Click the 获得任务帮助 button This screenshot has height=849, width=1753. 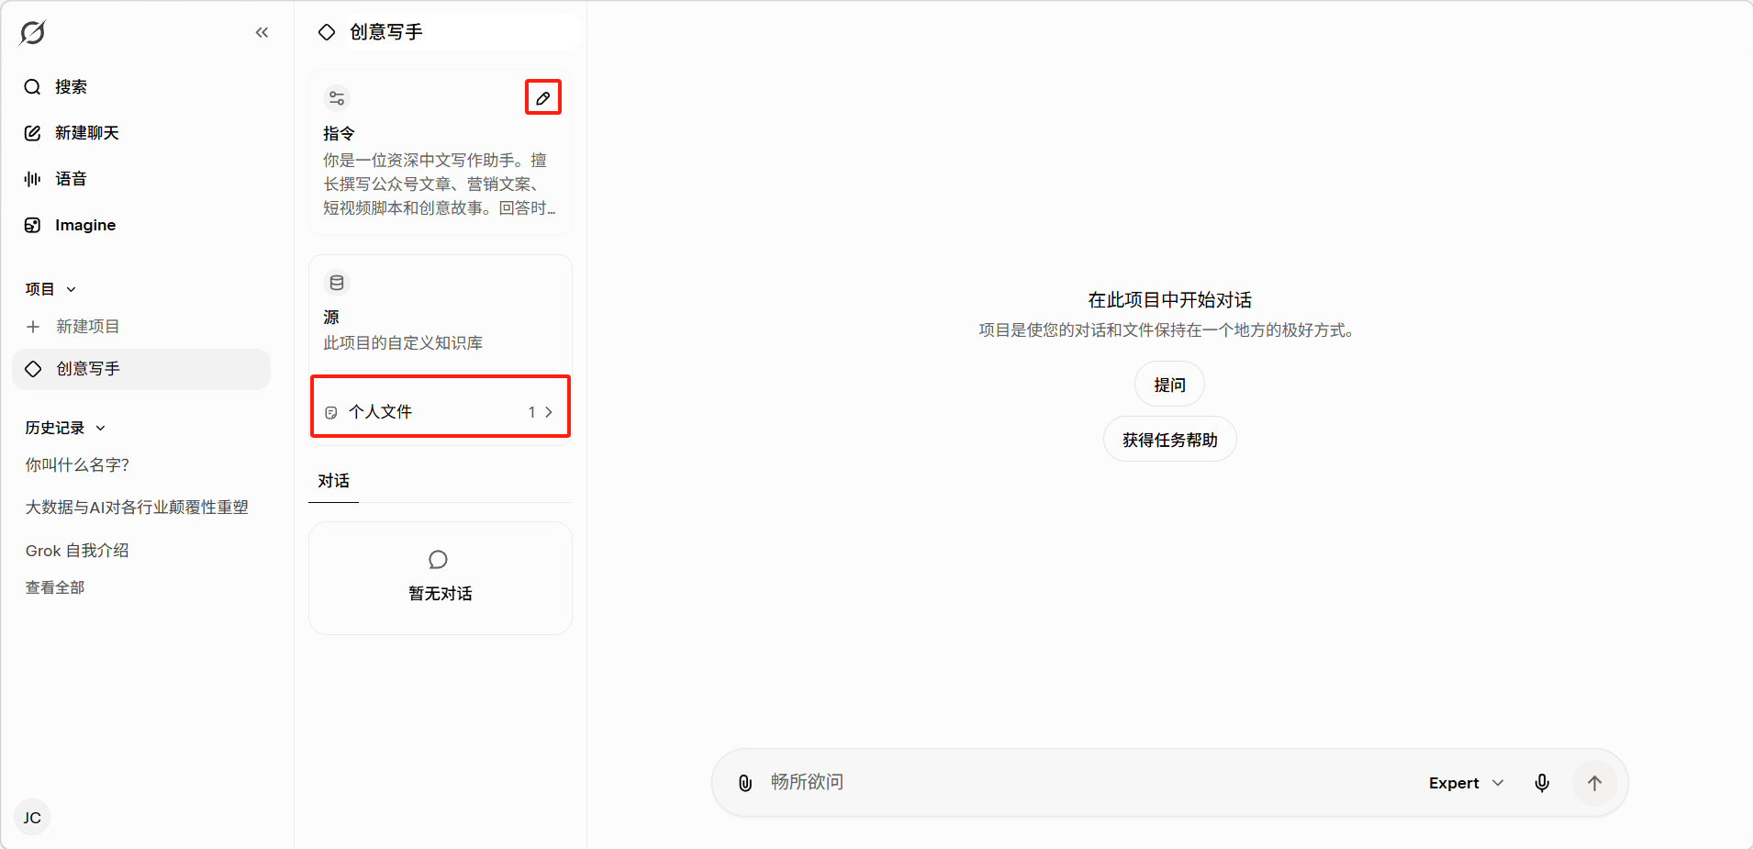click(x=1169, y=440)
